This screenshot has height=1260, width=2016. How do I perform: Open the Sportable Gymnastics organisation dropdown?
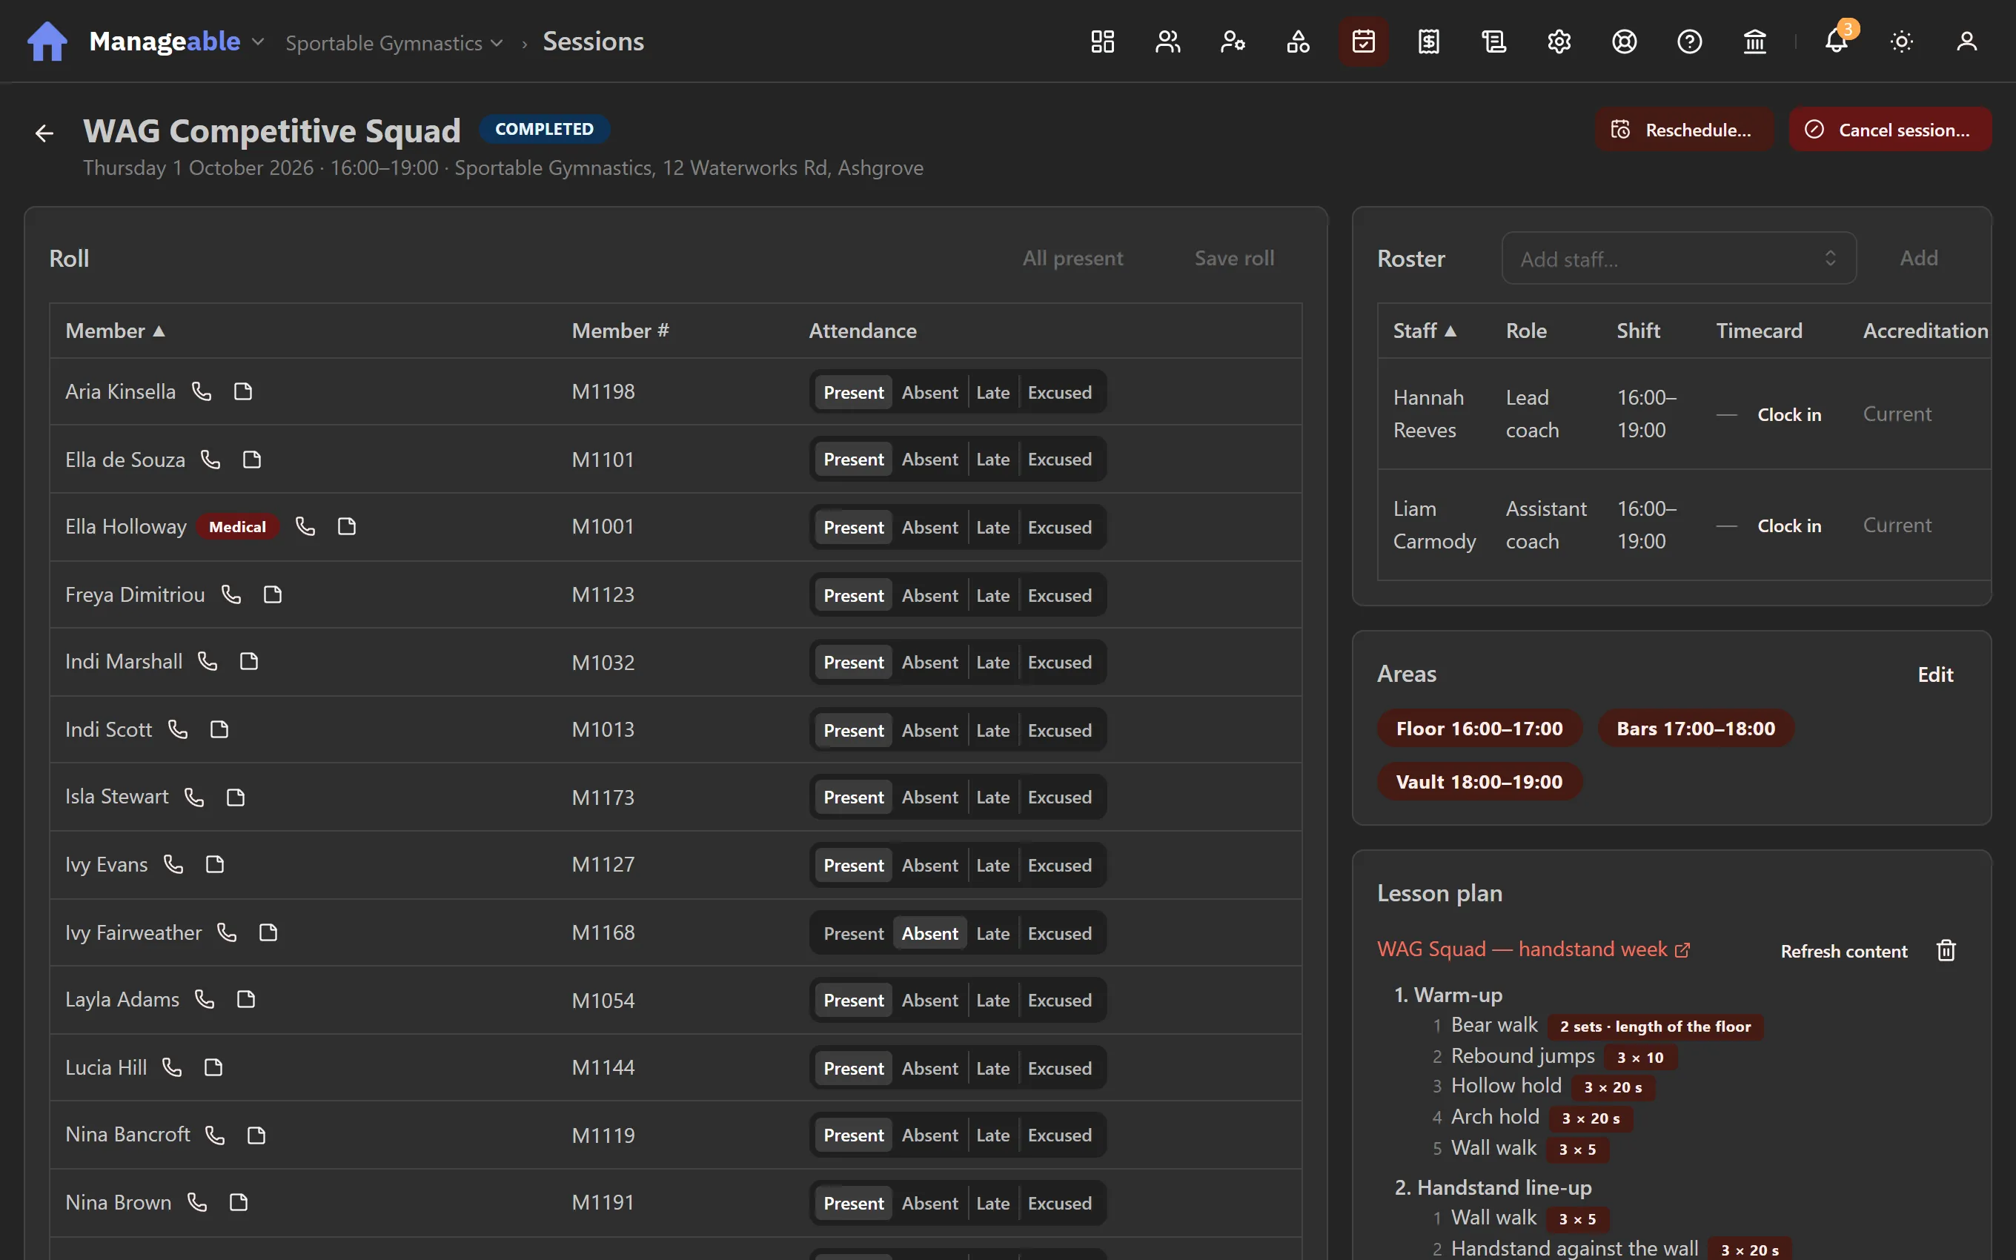point(394,43)
